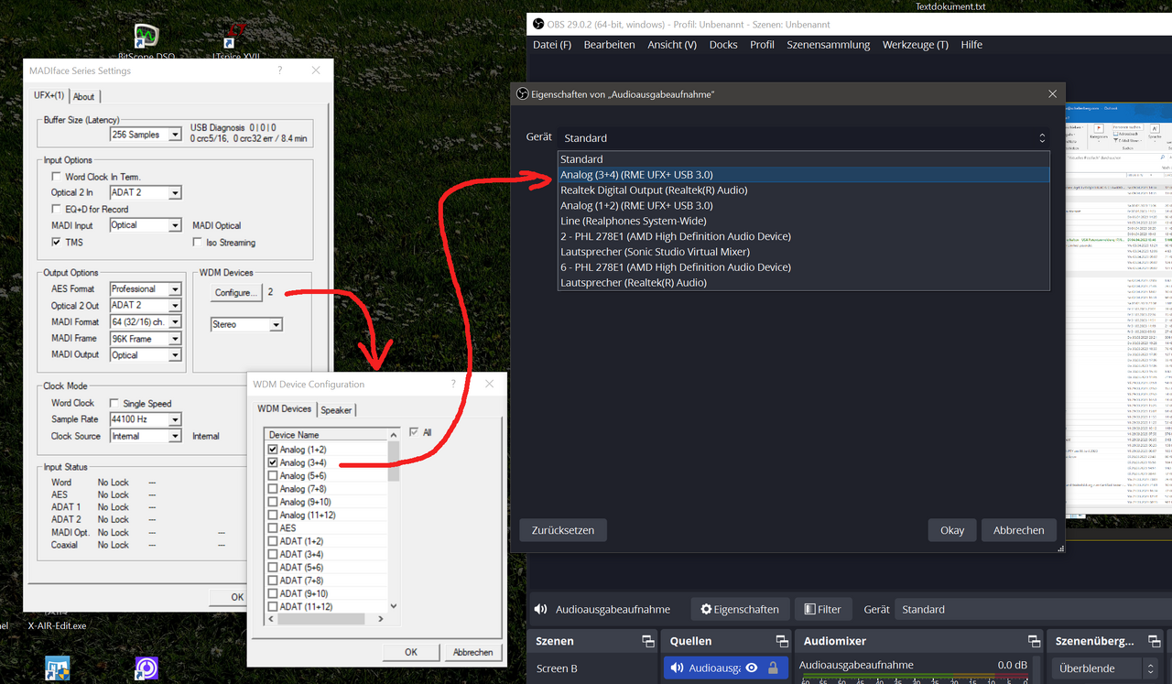
Task: Enable Single Speed checkbox
Action: pos(114,403)
